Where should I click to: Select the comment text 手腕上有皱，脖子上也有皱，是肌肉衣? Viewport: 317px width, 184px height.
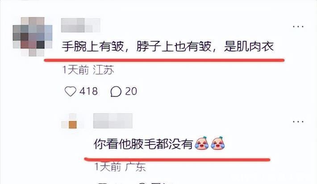click(168, 47)
